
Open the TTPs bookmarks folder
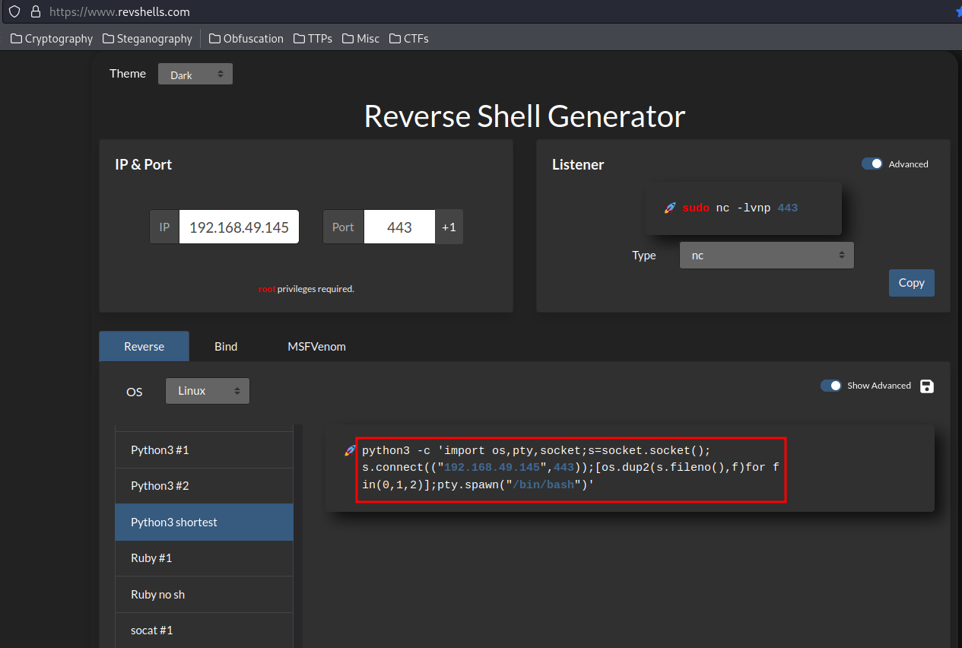tap(313, 38)
